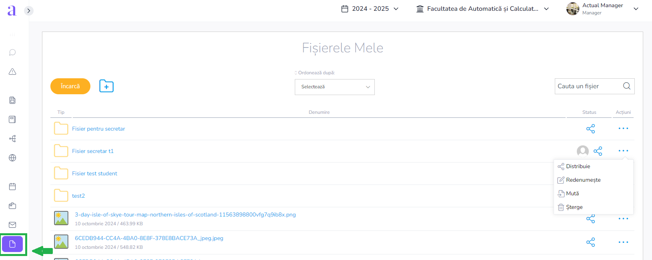The width and height of the screenshot is (652, 260).
Task: Open the messages chat sidebar icon
Action: (x=12, y=52)
